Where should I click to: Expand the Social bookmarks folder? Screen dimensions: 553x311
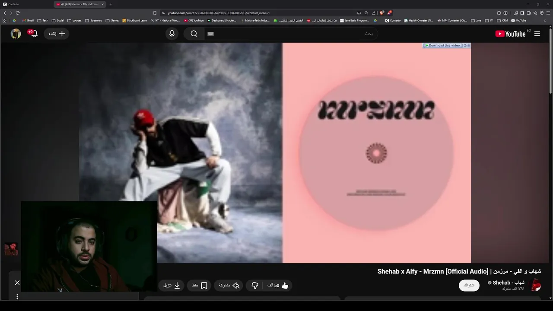(57, 20)
